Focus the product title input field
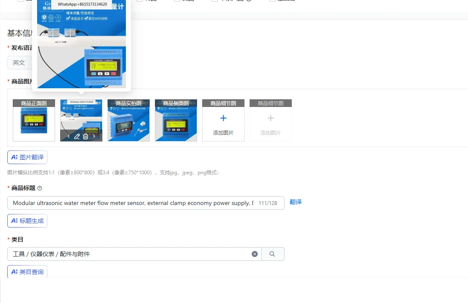 (145, 203)
